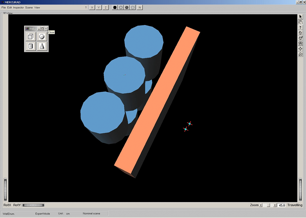The image size is (306, 218).
Task: Select the lower cyan point marker
Action: 186,129
